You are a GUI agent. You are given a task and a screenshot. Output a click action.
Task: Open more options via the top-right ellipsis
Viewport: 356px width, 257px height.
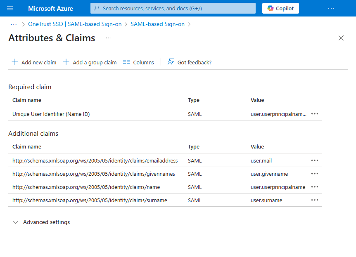[x=331, y=8]
